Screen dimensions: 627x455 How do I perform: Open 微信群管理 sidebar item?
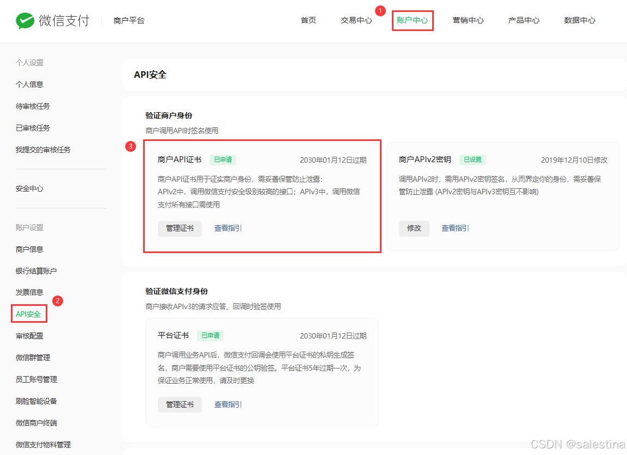(x=33, y=358)
